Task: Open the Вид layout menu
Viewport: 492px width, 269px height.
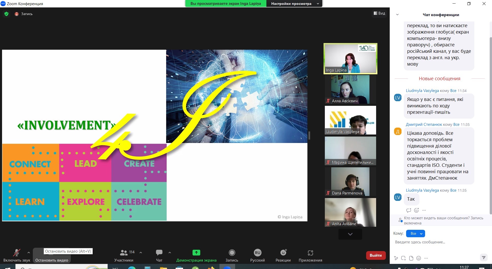Action: click(x=379, y=13)
